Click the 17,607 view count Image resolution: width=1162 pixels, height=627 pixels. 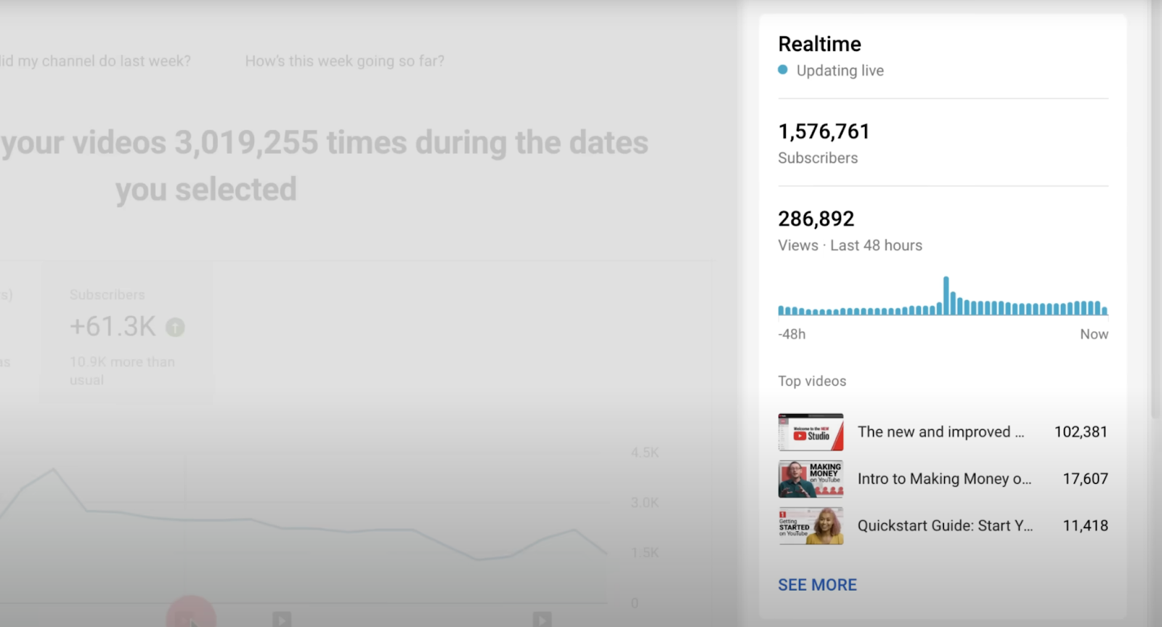pos(1085,479)
